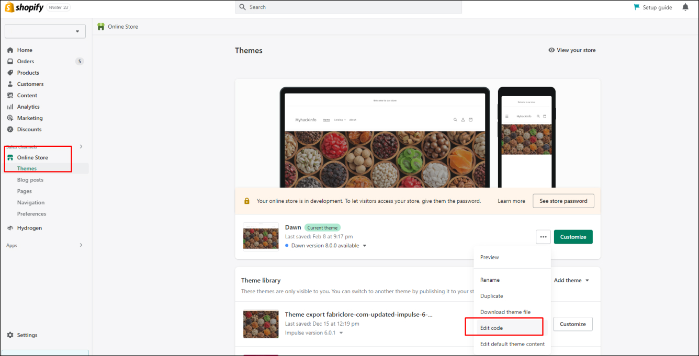This screenshot has height=356, width=699.
Task: Click the Settings label in sidebar
Action: pos(27,335)
